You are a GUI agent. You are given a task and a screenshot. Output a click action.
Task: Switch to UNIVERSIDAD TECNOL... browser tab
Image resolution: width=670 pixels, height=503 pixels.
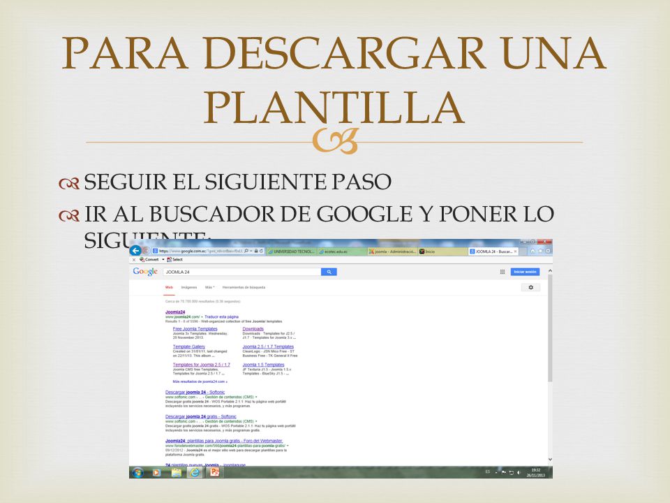pyautogui.click(x=292, y=251)
